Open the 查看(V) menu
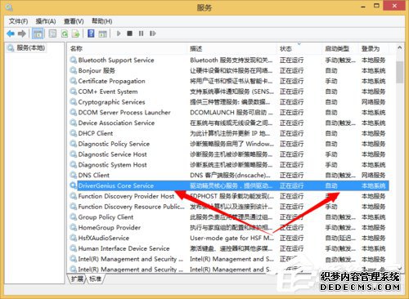The image size is (409, 299). pyautogui.click(x=74, y=21)
